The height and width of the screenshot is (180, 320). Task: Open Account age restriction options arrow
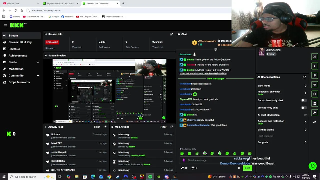[305, 122]
